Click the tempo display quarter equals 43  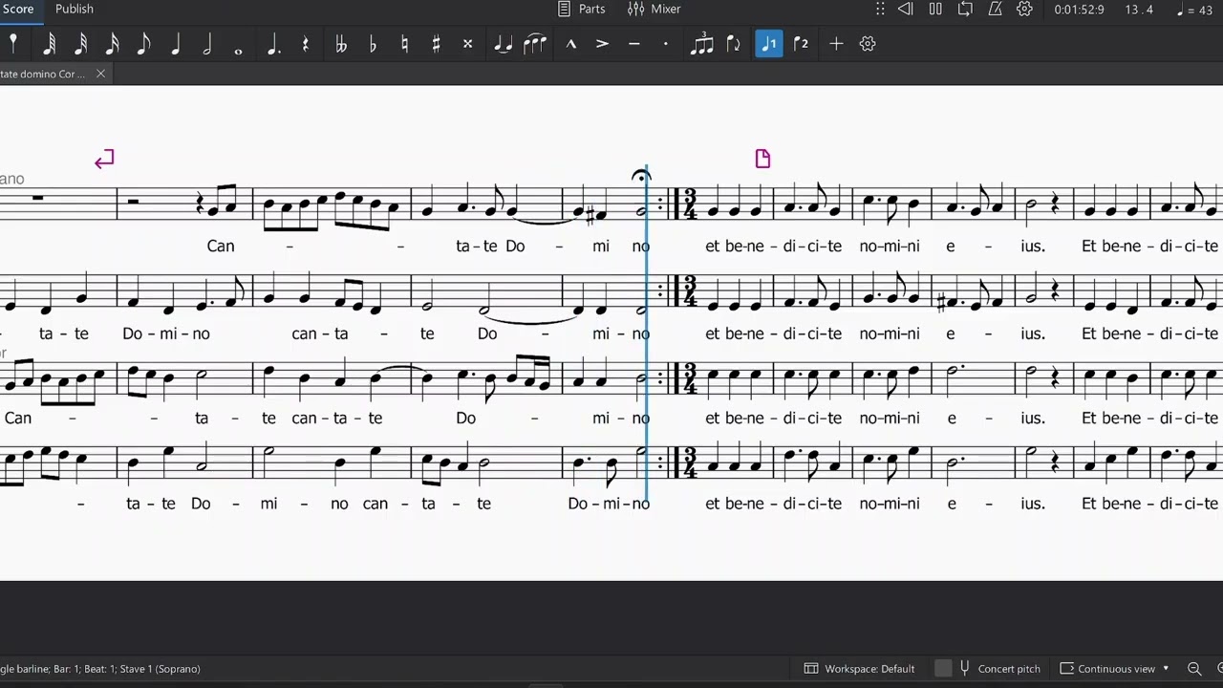1195,10
